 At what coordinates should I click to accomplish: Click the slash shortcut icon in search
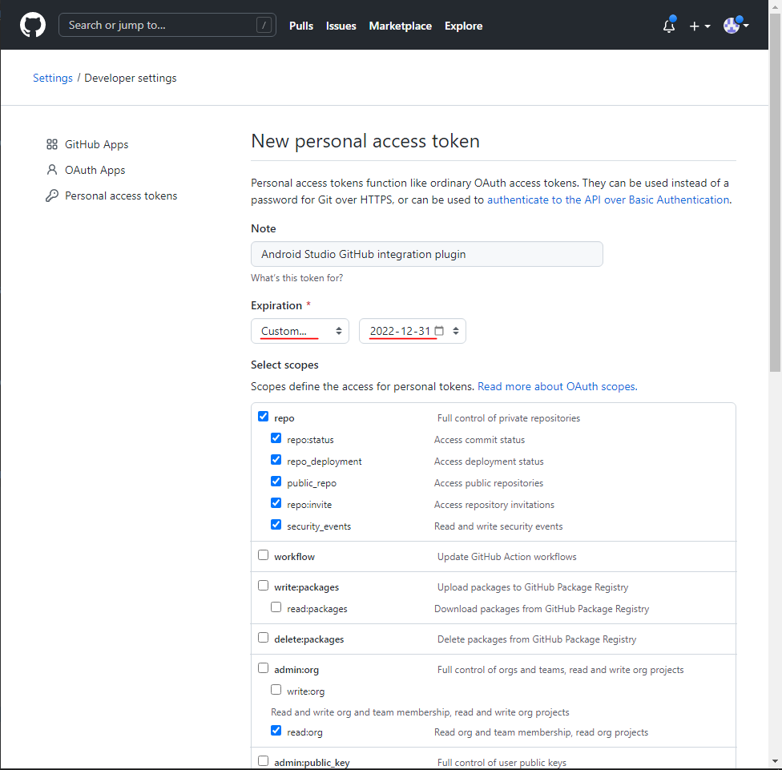[264, 25]
